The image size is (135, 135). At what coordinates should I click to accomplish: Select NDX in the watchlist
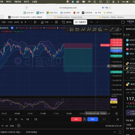click(x=130, y=54)
